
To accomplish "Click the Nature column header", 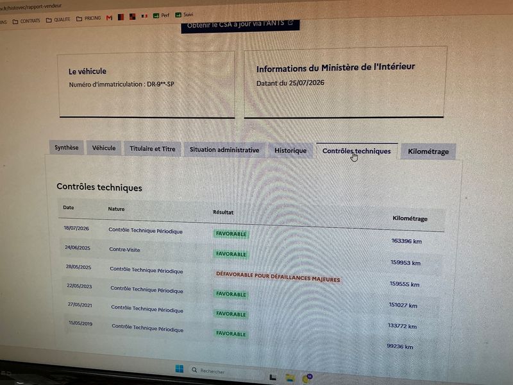I will pos(116,209).
